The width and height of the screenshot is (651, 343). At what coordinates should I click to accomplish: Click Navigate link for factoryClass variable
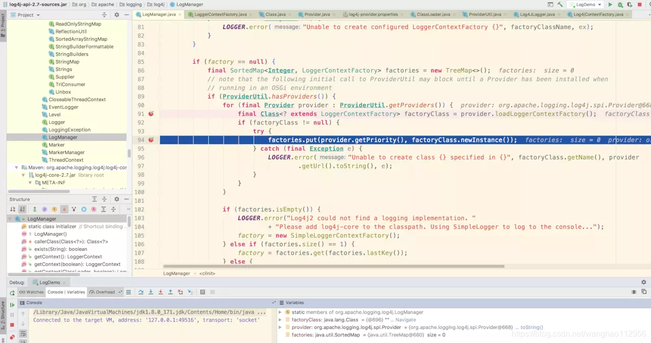405,320
